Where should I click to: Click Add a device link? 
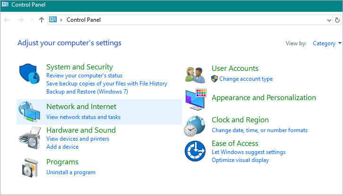pyautogui.click(x=62, y=147)
